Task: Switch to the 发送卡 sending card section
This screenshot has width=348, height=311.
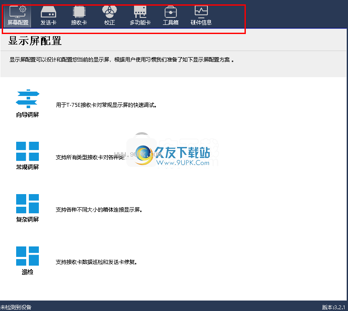Action: (48, 16)
